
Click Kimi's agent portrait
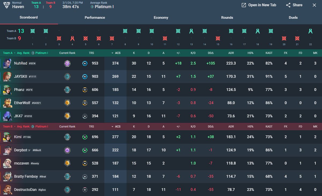point(7,137)
